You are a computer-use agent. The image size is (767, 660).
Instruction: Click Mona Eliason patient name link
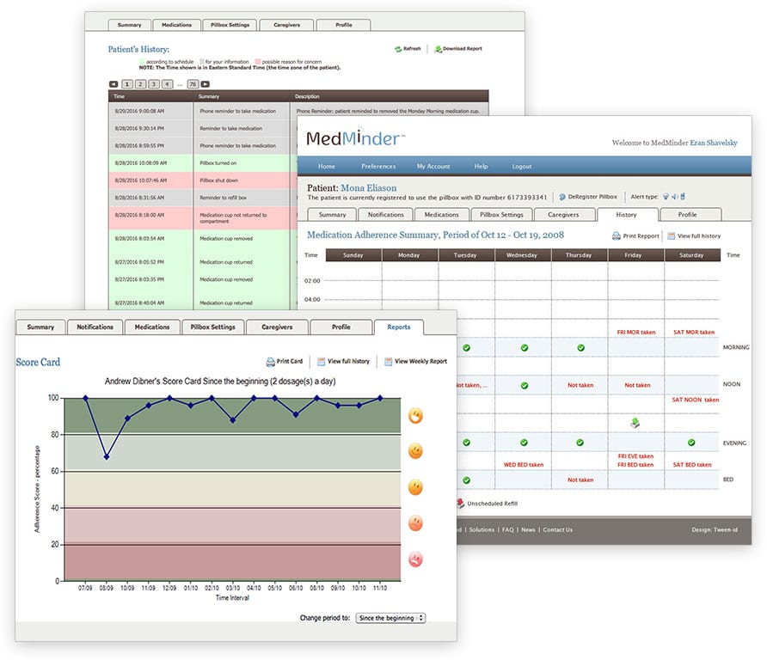[x=368, y=187]
